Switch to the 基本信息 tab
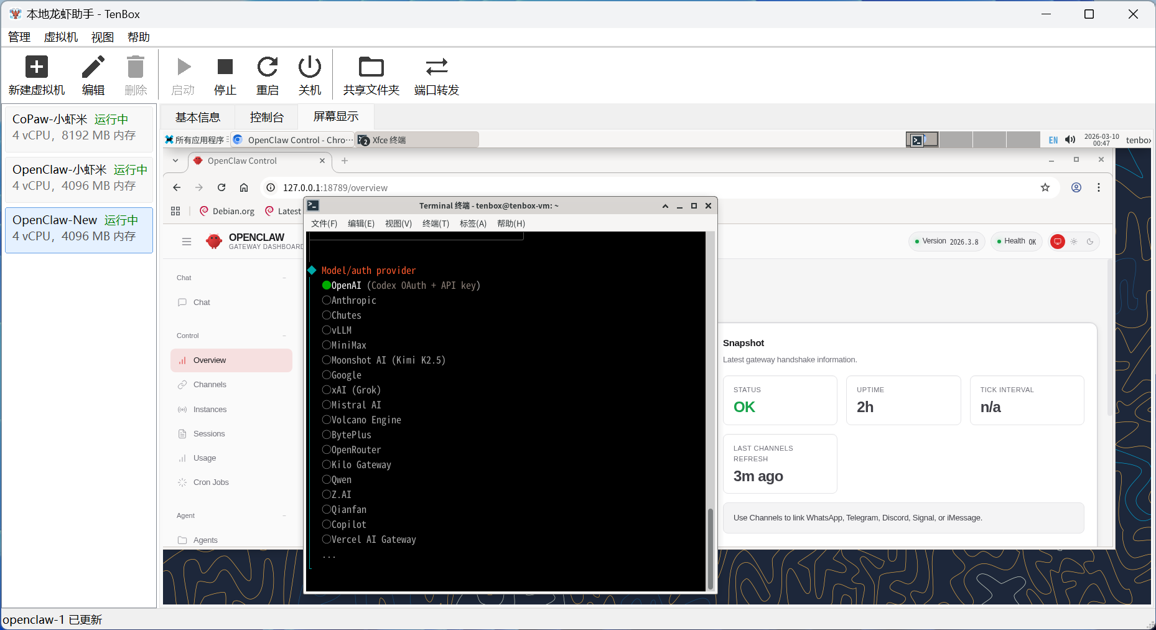The width and height of the screenshot is (1156, 630). coord(198,117)
